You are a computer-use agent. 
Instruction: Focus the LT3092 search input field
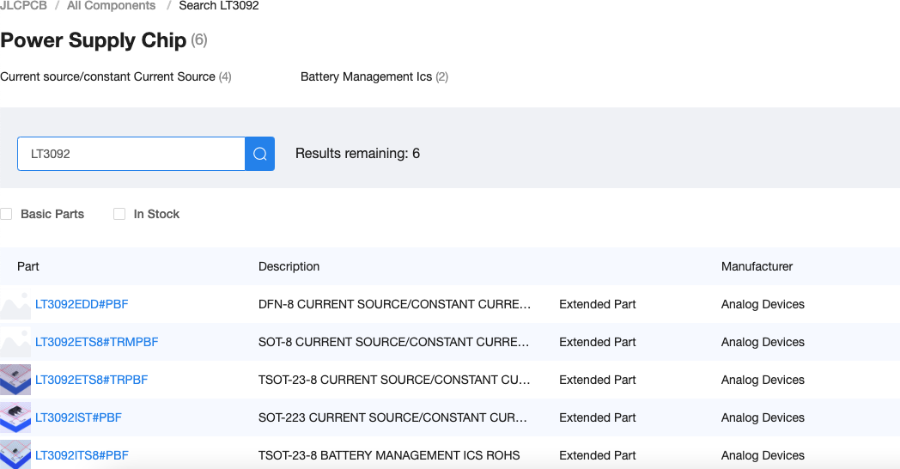coord(131,154)
